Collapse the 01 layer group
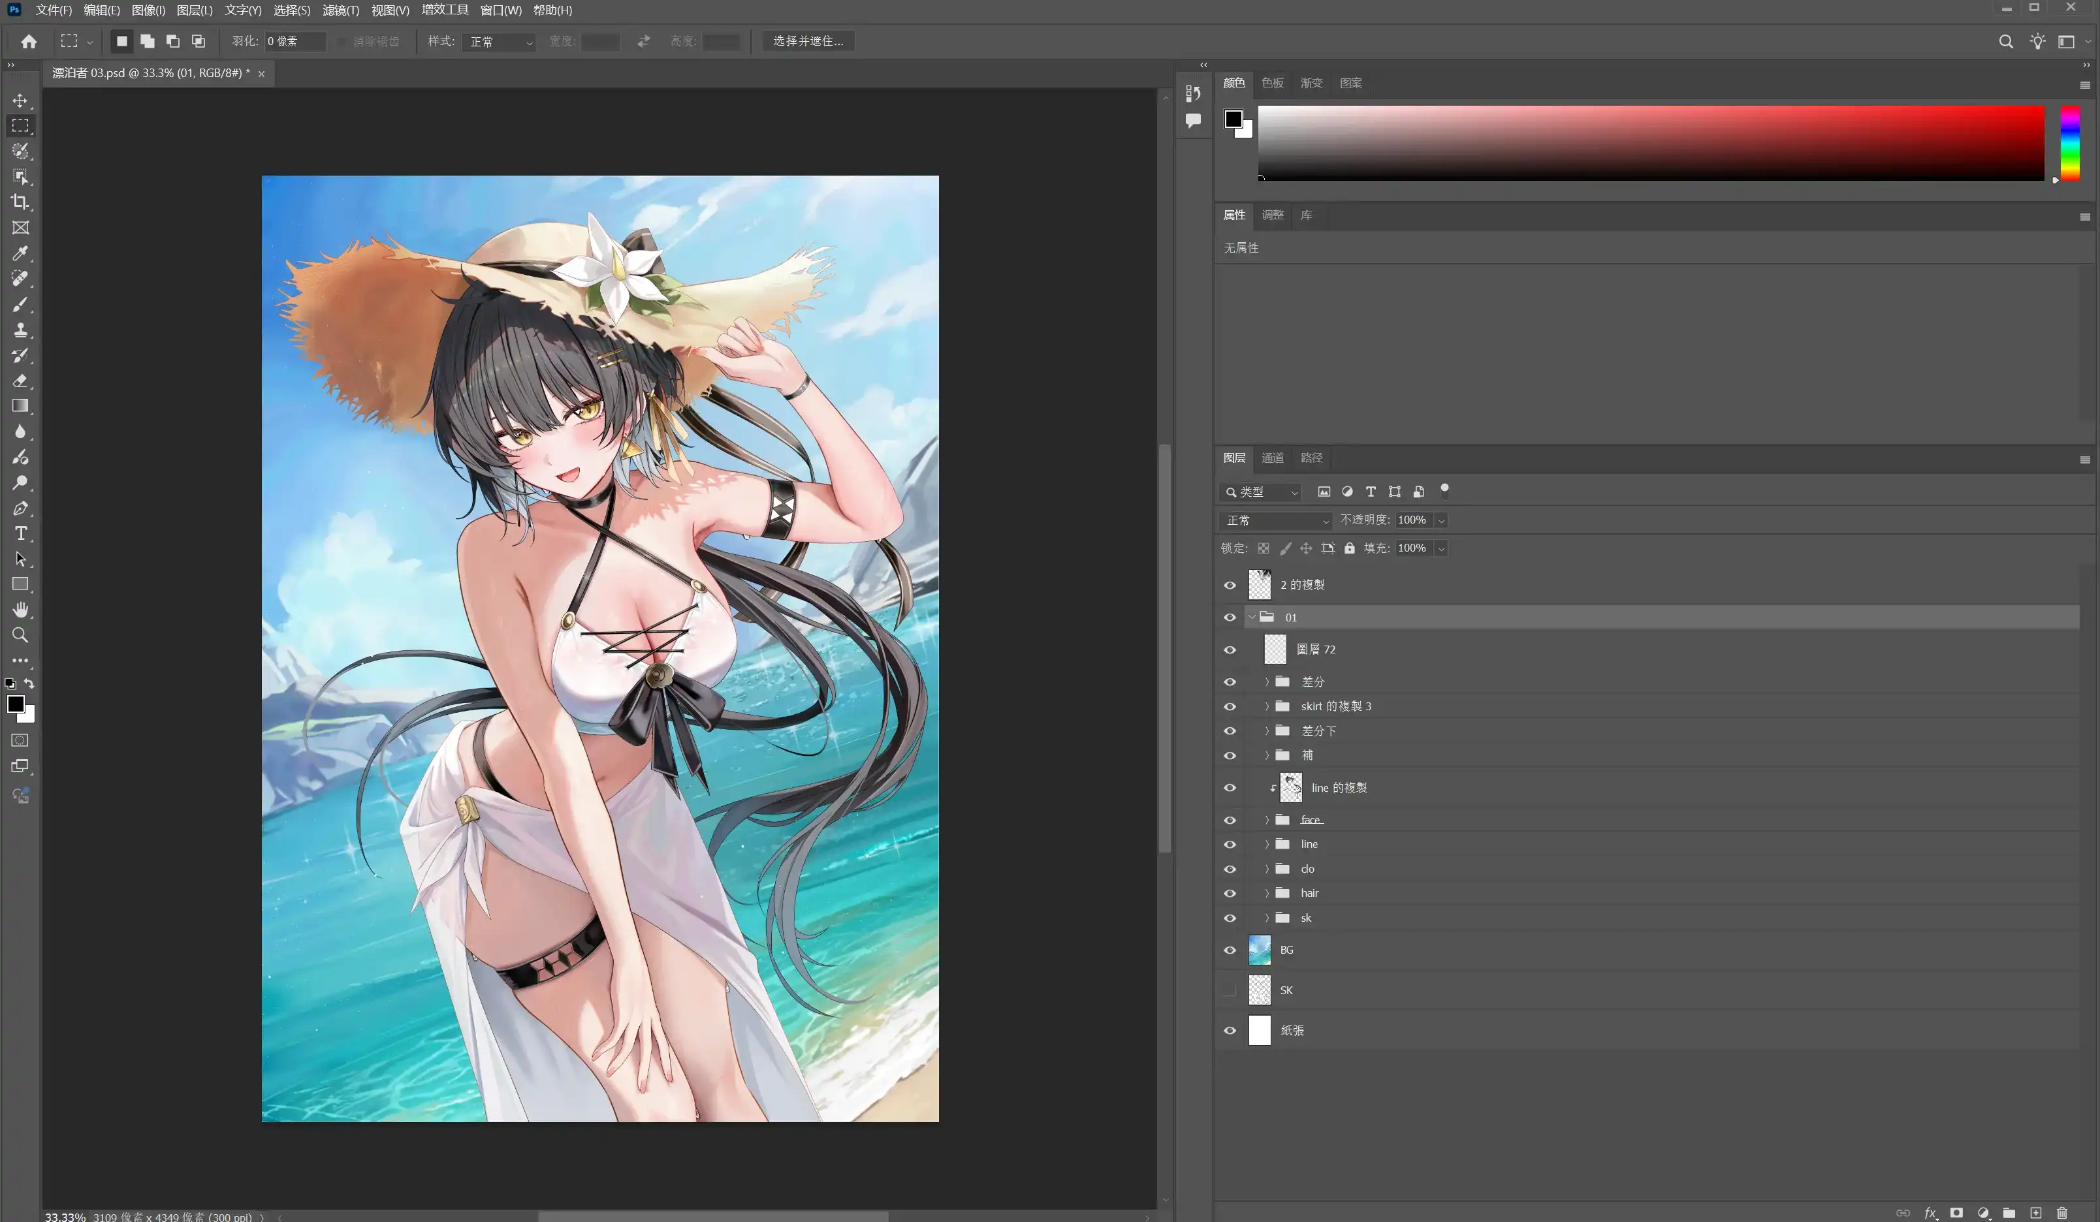 1252,618
